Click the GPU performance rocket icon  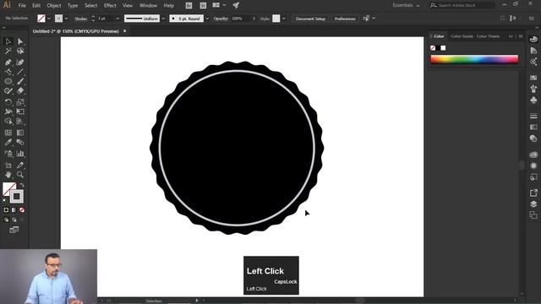236,5
